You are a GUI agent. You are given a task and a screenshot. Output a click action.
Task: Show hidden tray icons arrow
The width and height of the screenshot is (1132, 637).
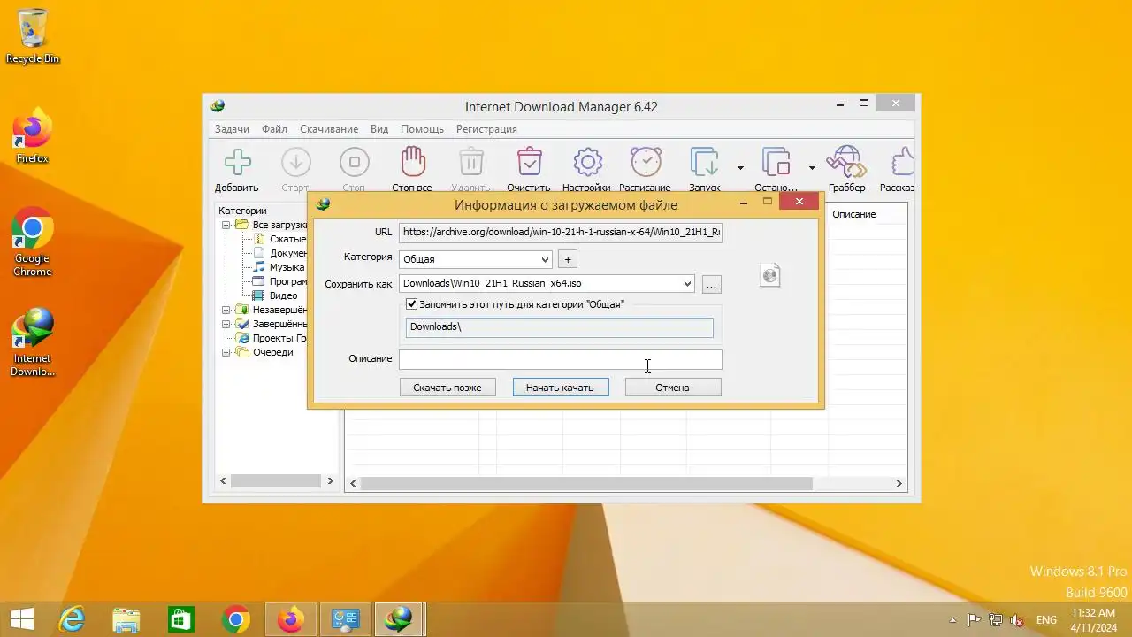952,620
